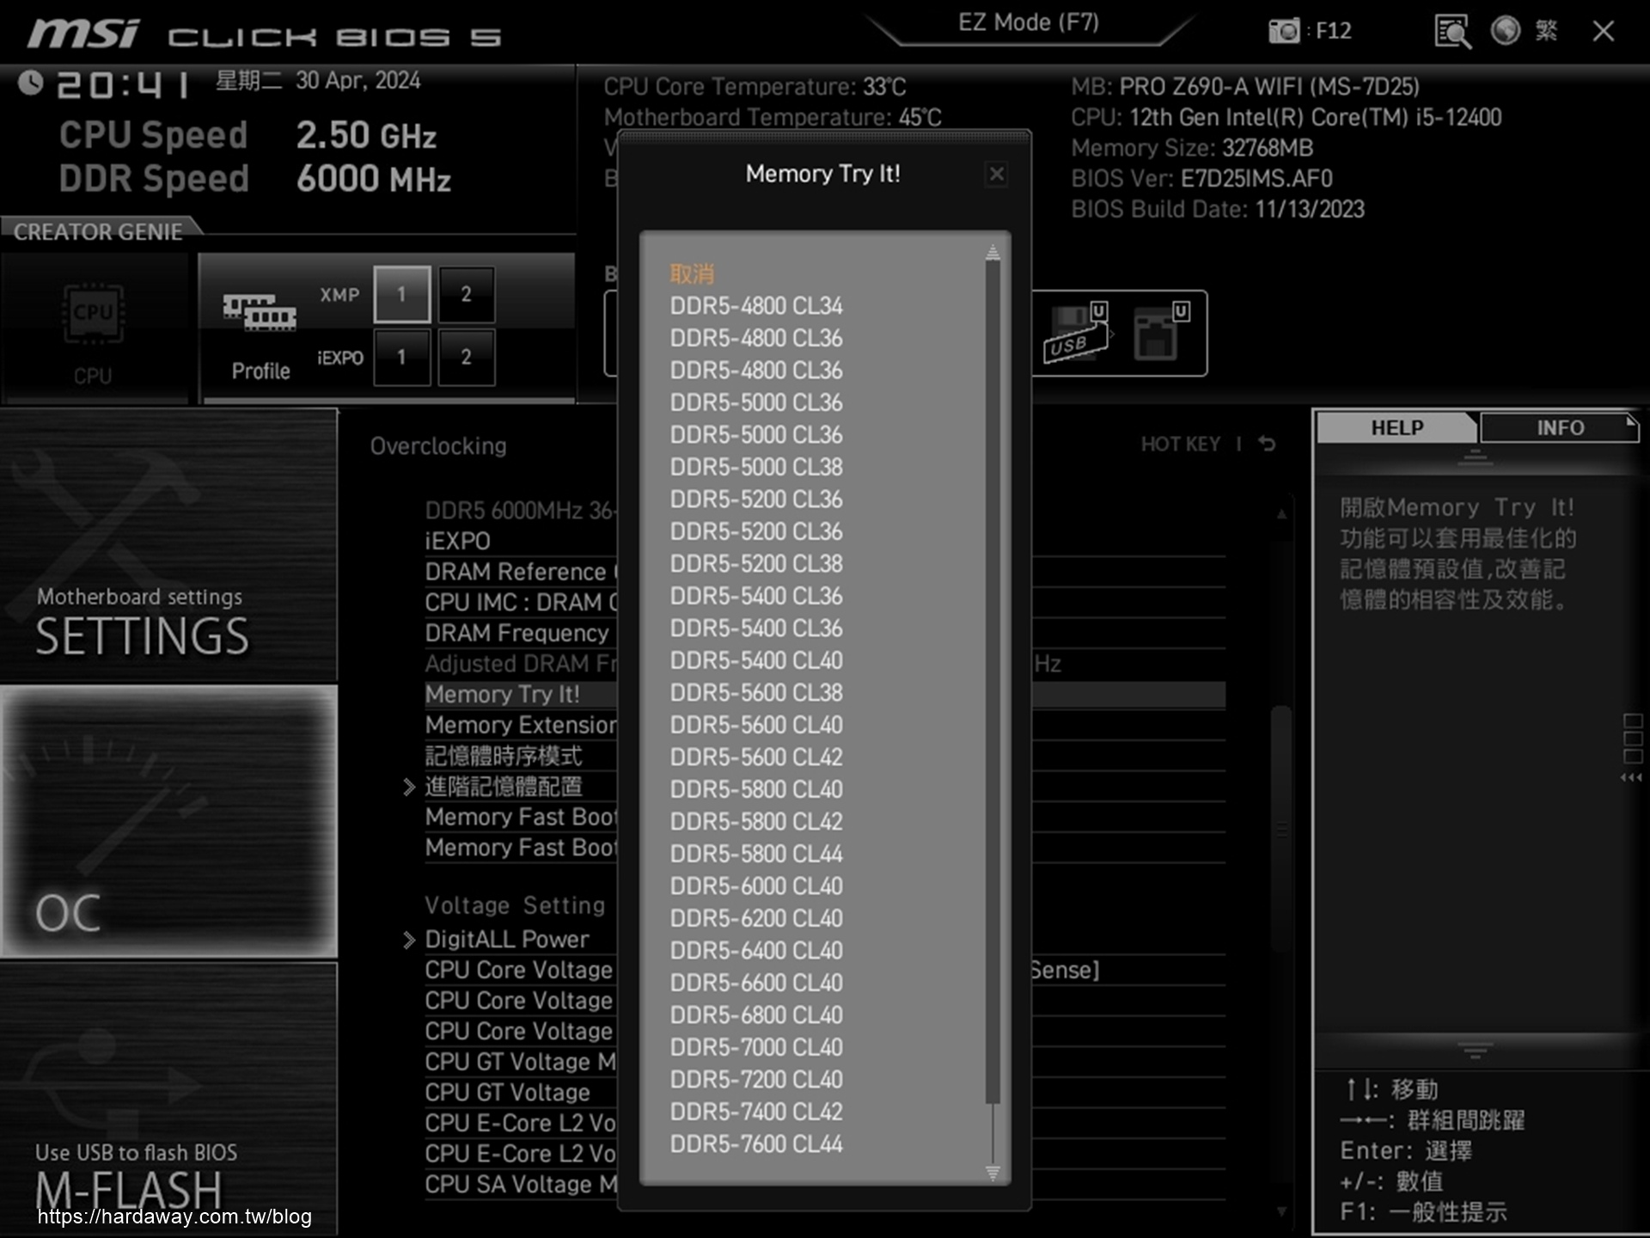
Task: Select DDR5-7000 CL40 preset
Action: pos(756,1047)
